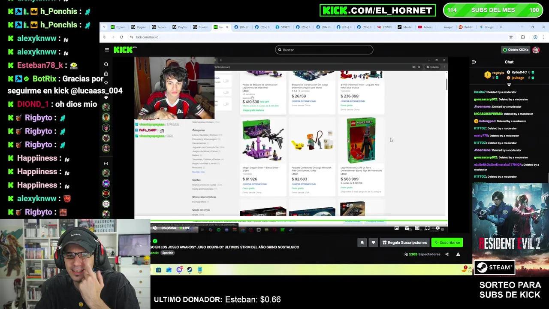549x309 pixels.
Task: Open Microsoft Store in the taskbar
Action: [x=158, y=270]
